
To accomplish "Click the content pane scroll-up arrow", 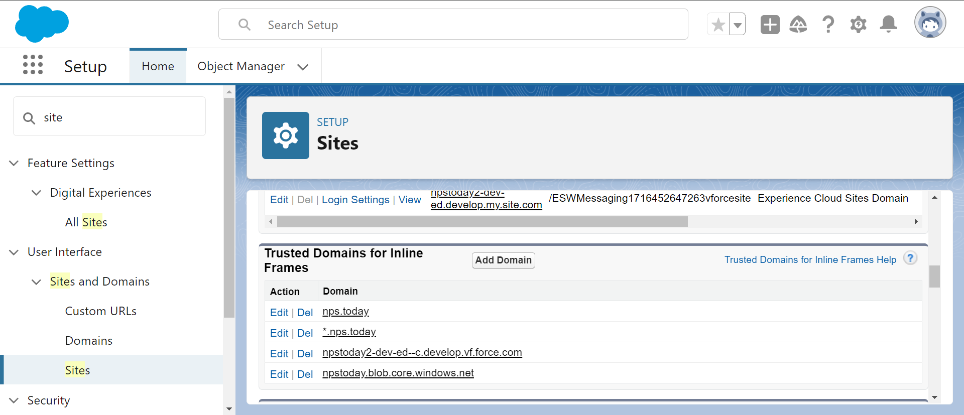I will pos(934,197).
